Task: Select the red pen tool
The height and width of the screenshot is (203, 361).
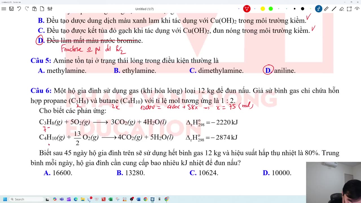Action: (247, 9)
